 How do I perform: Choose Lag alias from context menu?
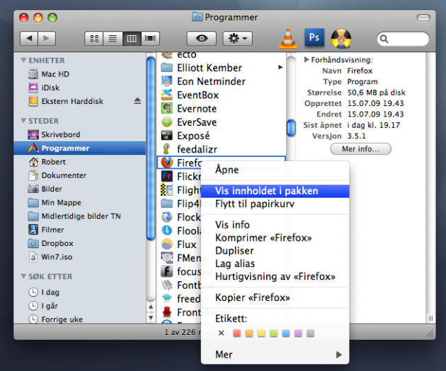tap(275, 264)
